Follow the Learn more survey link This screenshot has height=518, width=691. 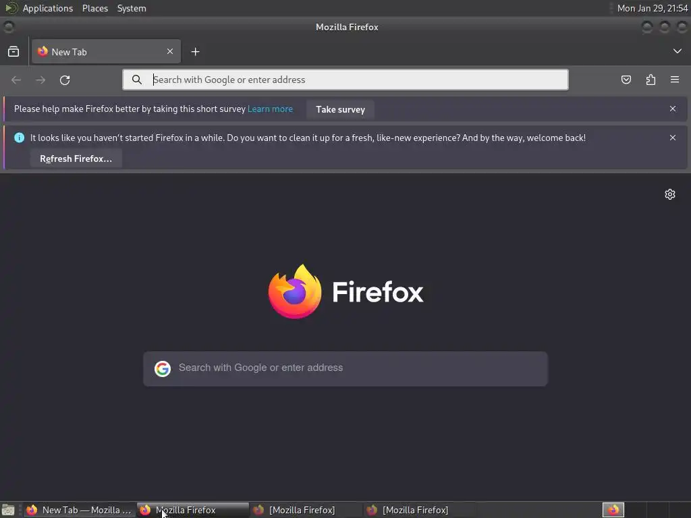click(270, 109)
